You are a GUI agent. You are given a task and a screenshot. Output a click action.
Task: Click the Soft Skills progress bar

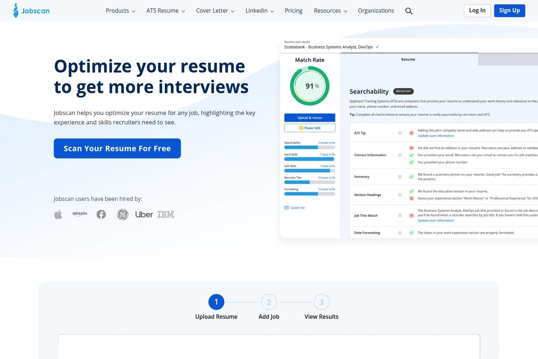click(310, 171)
